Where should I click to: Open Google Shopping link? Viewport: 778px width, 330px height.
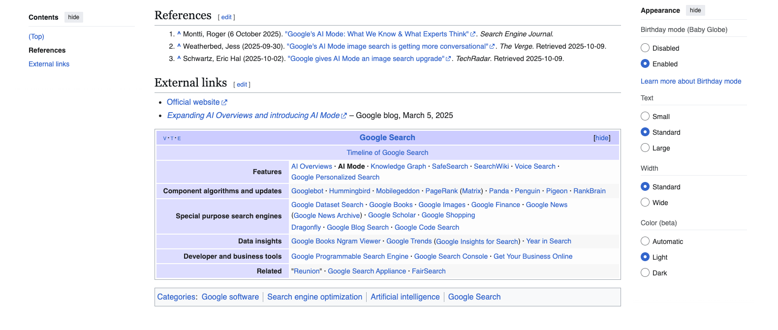point(448,215)
